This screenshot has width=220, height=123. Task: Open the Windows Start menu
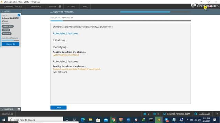coord(4,120)
